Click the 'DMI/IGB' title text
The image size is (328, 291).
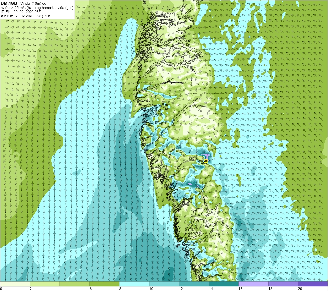pos(9,3)
